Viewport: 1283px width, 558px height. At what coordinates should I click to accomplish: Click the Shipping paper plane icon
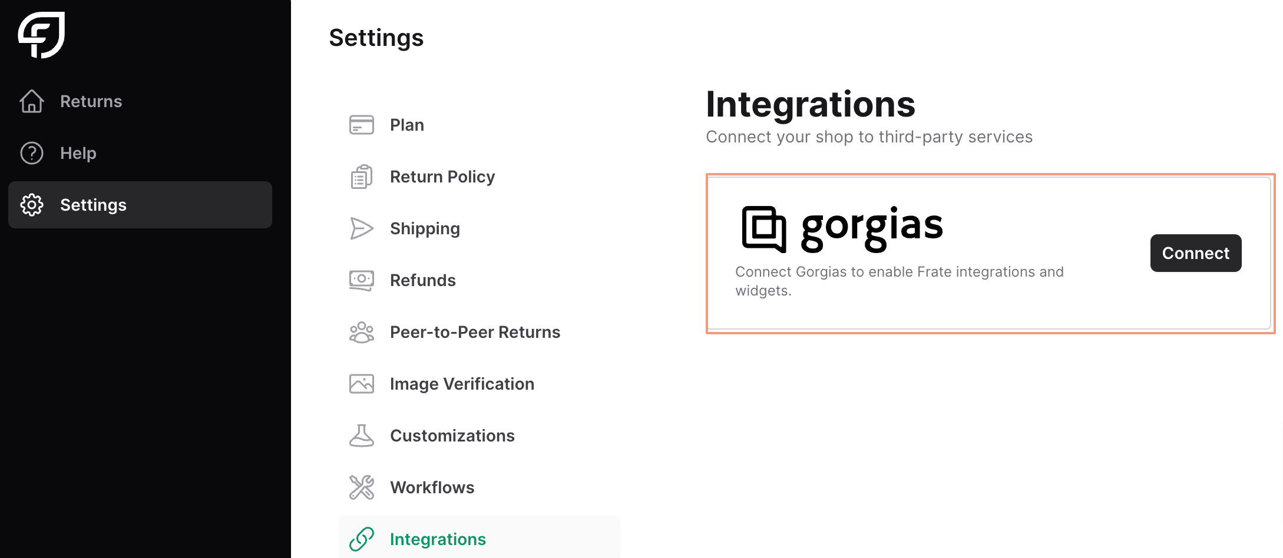click(x=361, y=228)
